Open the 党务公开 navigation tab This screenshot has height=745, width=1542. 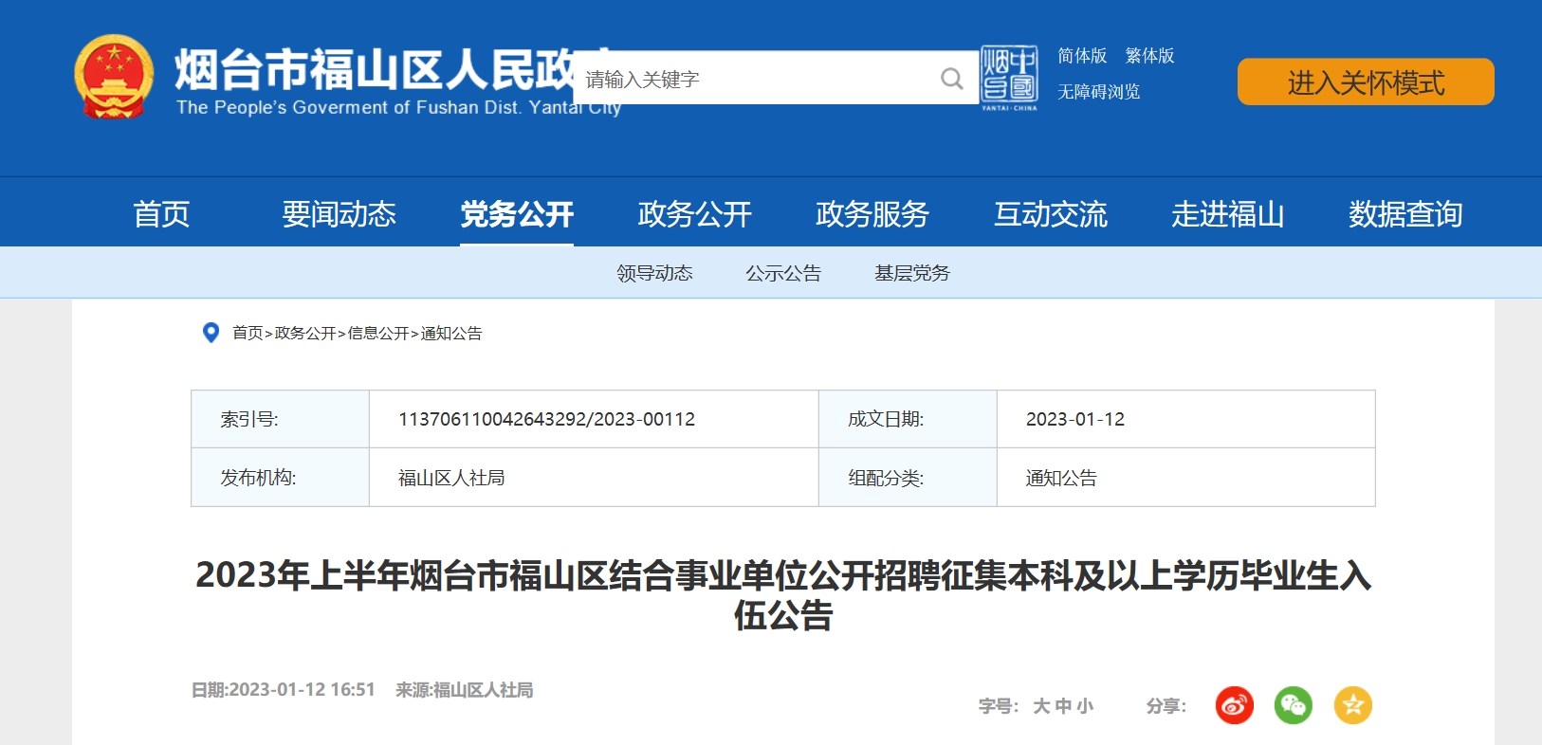517,214
